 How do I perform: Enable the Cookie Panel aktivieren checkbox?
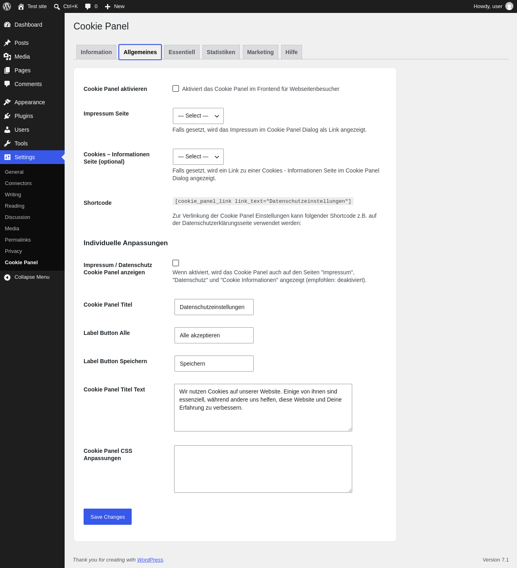176,88
